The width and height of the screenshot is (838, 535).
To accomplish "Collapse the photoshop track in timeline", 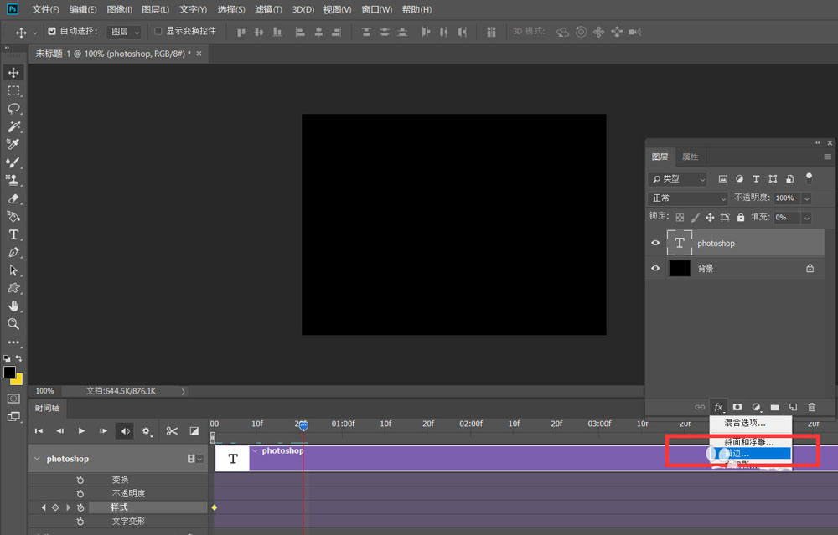I will tap(35, 459).
